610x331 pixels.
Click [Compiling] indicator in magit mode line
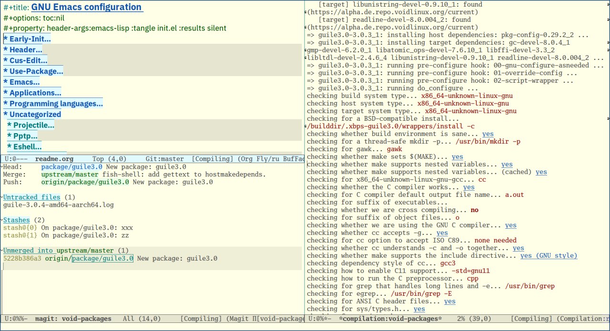coord(201,319)
